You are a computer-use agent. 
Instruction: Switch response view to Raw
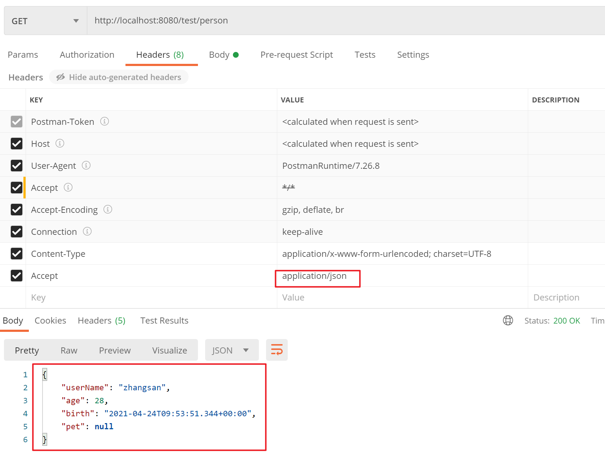[69, 350]
